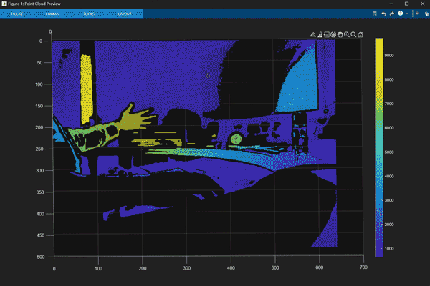
Task: Activate the Pan hand tool
Action: (x=340, y=34)
